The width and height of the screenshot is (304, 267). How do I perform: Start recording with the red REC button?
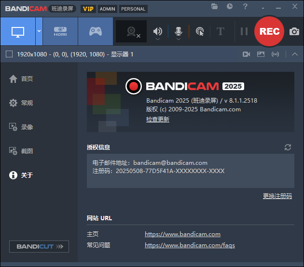(269, 31)
